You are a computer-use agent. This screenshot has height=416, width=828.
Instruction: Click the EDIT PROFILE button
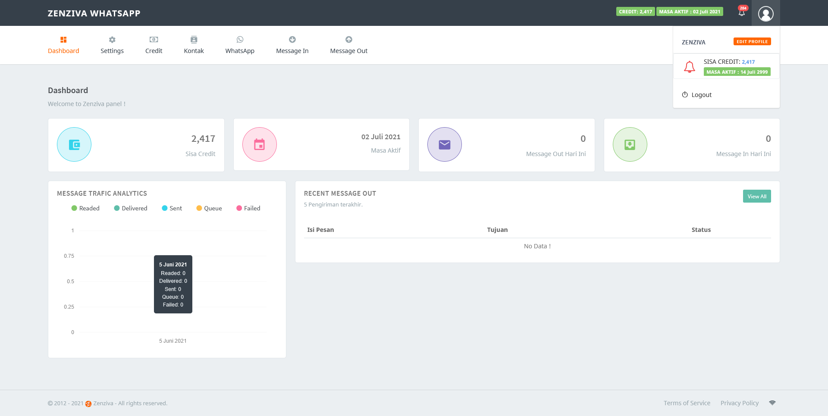point(752,41)
